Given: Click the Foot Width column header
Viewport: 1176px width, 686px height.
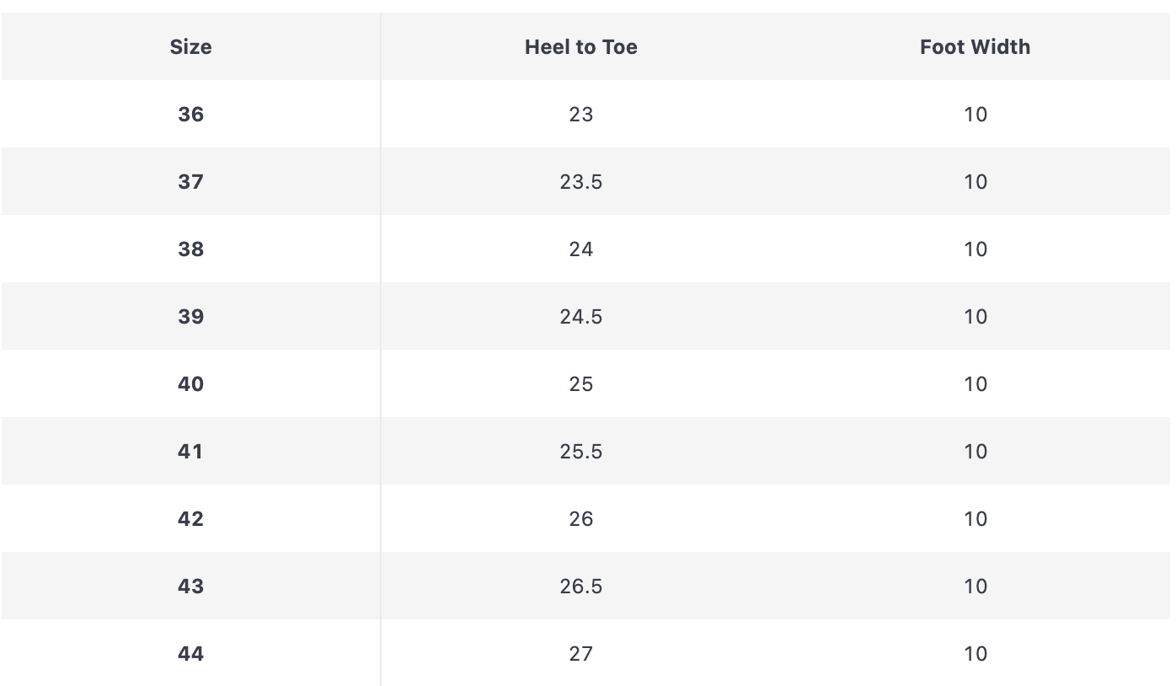Looking at the screenshot, I should 975,46.
